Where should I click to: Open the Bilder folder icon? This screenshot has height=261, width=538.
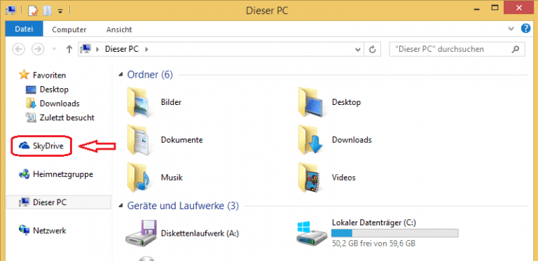pos(137,102)
